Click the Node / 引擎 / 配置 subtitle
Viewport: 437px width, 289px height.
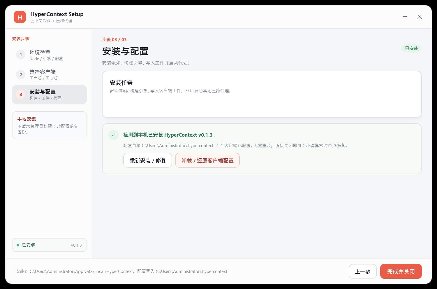pos(46,59)
